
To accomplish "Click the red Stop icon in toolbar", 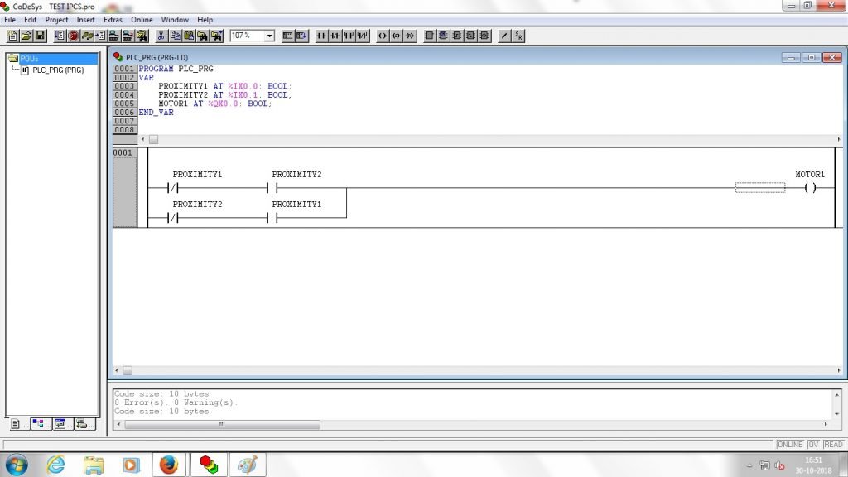I will 74,36.
